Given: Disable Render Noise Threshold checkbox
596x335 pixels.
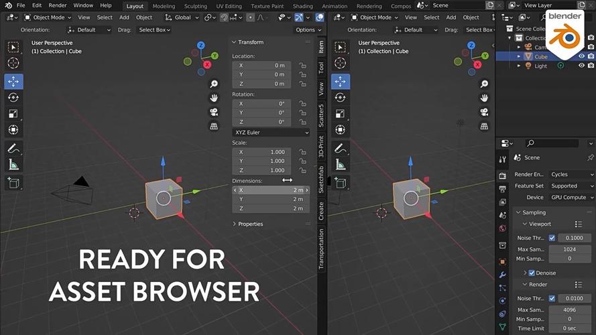Looking at the screenshot, I should [x=552, y=299].
